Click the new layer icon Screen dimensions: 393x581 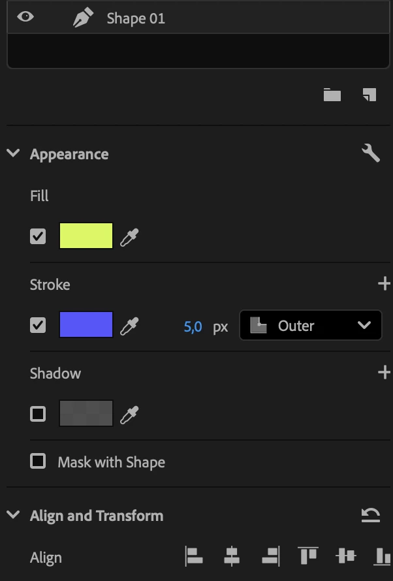tap(369, 95)
